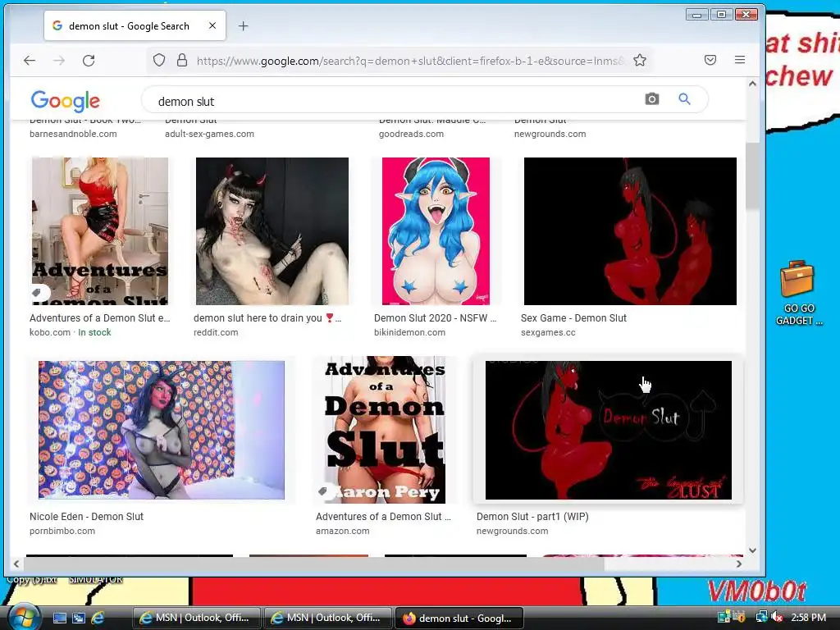Viewport: 840px width, 630px height.
Task: Click the tag icon on the kobo.com thumbnail
Action: click(x=36, y=293)
